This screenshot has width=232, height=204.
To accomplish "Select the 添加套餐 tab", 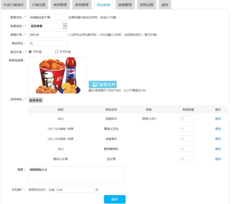I will point(104,5).
